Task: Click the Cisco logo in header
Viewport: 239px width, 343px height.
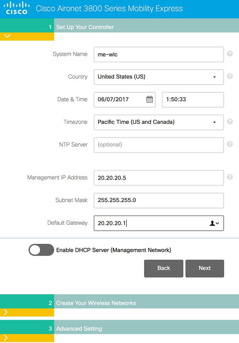Action: tap(17, 8)
